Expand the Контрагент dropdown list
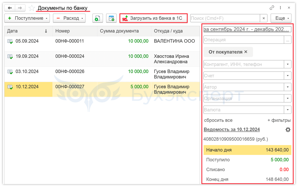Image resolution: width=298 pixels, height=187 pixels. click(x=288, y=64)
